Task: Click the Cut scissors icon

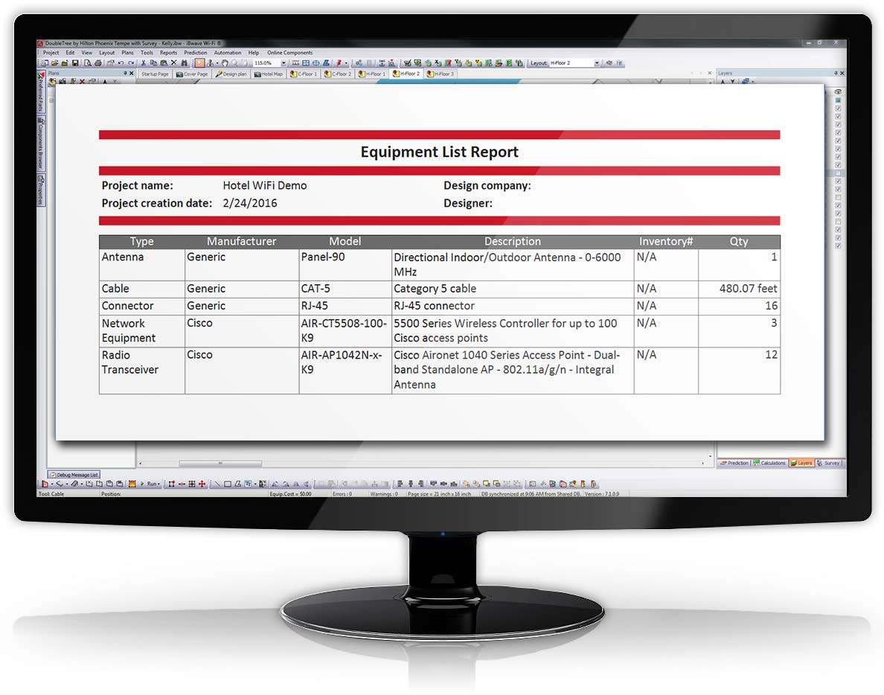Action: (x=143, y=63)
